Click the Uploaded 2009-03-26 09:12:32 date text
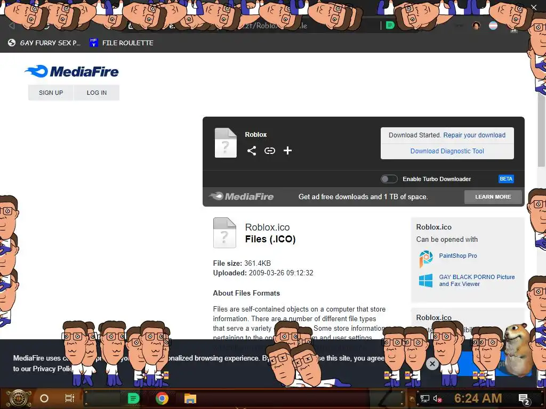The width and height of the screenshot is (546, 409). coord(263,273)
